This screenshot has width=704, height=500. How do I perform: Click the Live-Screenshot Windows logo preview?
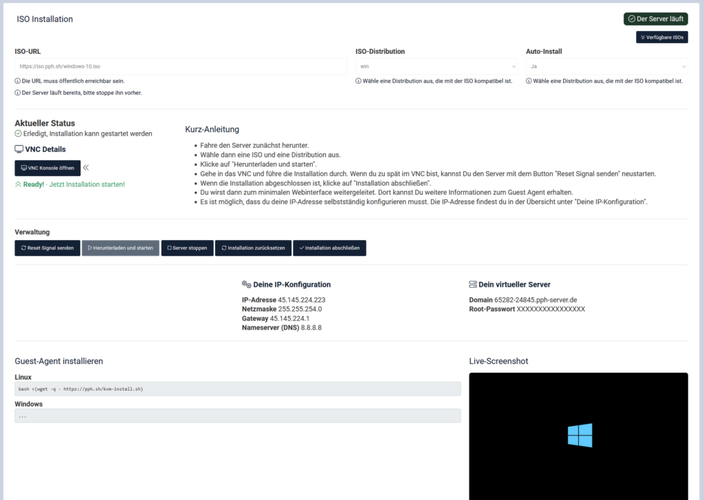pos(578,436)
